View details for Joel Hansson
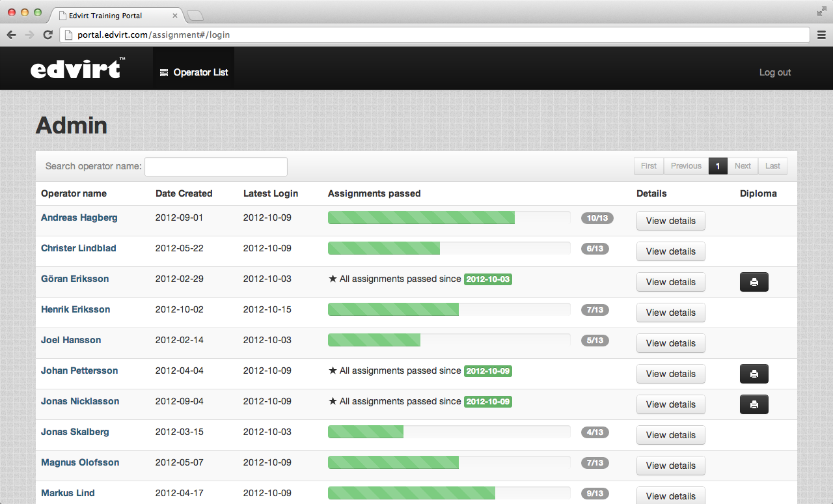 [x=671, y=343]
